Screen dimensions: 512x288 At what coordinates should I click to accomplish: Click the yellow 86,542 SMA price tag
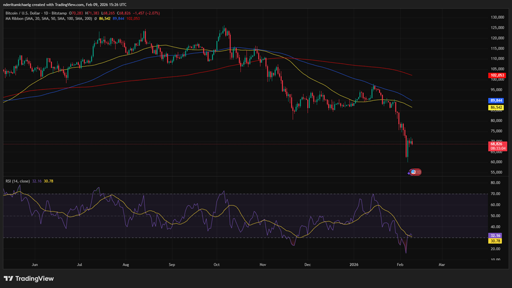[497, 108]
